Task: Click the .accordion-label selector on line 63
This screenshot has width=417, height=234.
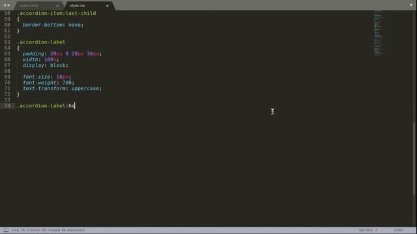Action: 41,42
